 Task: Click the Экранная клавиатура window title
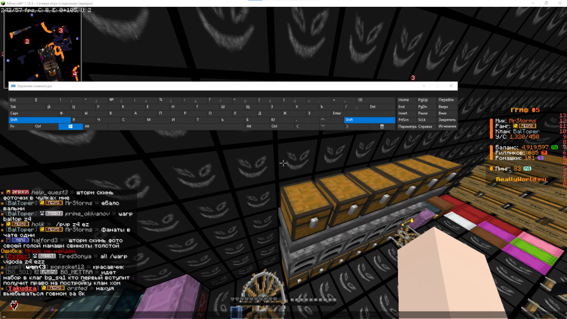[35, 86]
